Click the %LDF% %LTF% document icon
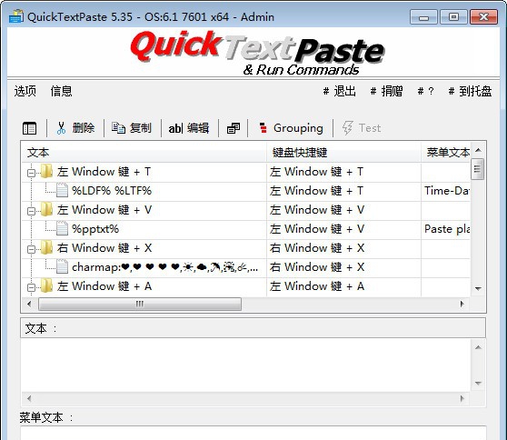 62,190
